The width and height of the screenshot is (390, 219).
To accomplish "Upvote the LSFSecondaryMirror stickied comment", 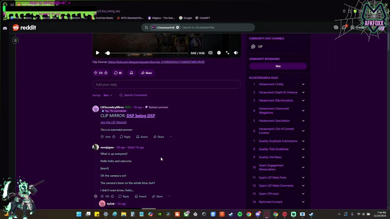I will click(102, 137).
